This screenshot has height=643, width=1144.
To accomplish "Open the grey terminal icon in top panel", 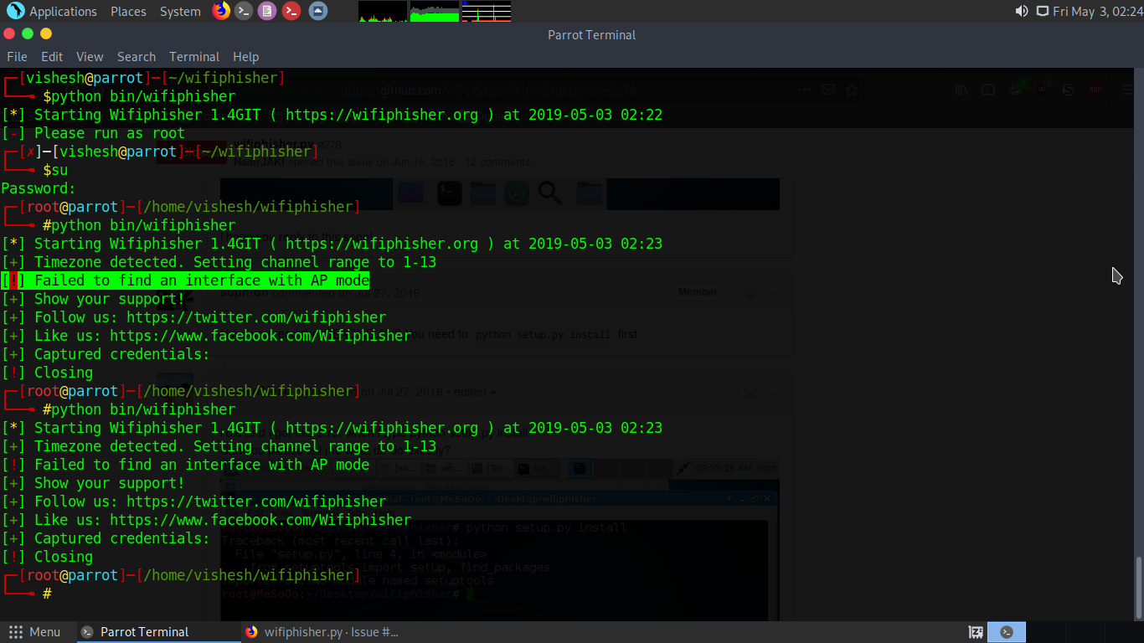I will (243, 11).
